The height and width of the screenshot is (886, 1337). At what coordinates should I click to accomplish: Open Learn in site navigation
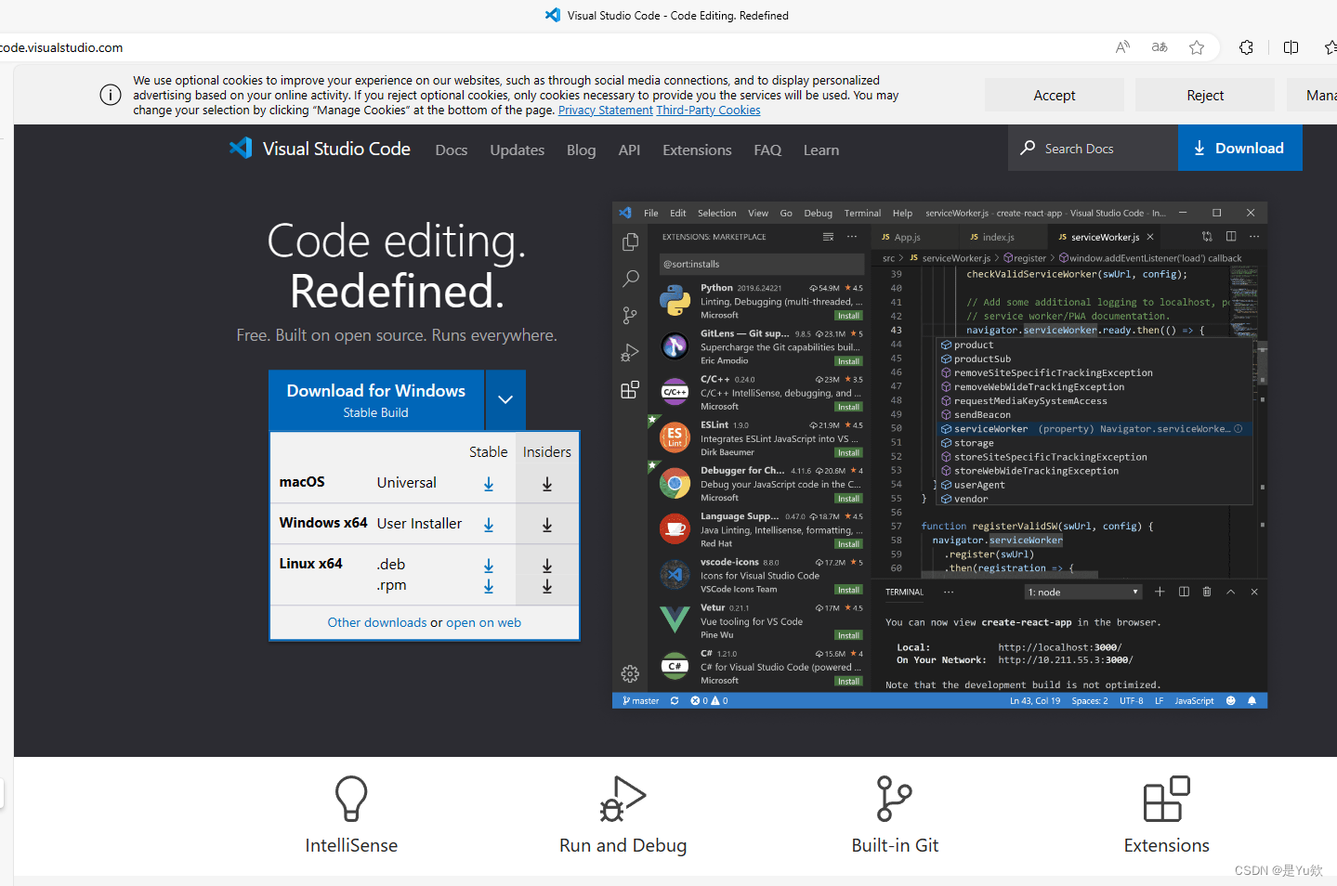821,150
